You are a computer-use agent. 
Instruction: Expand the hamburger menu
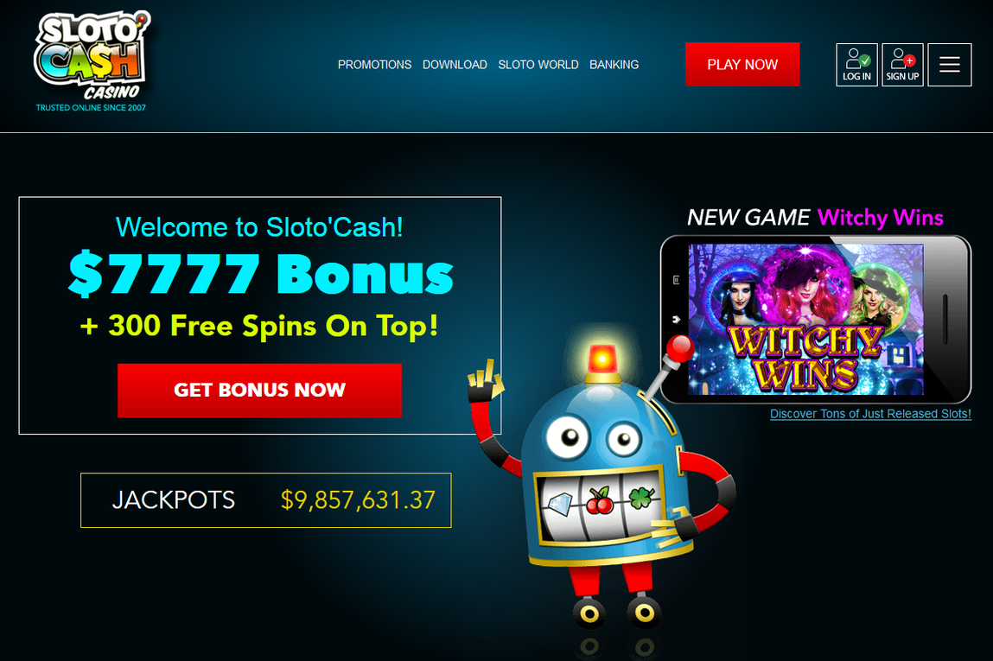coord(949,65)
